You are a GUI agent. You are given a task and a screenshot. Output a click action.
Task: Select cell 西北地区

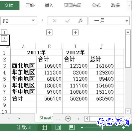click(x=23, y=66)
